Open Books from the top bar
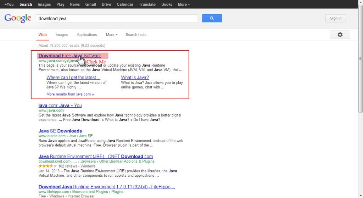Screen dimensions: 363x198 [167, 4]
